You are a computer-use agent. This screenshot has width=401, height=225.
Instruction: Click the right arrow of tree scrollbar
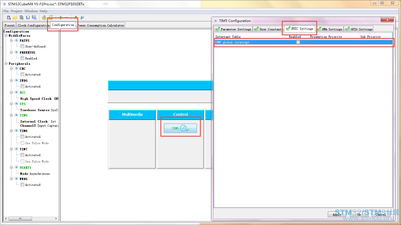click(x=56, y=219)
